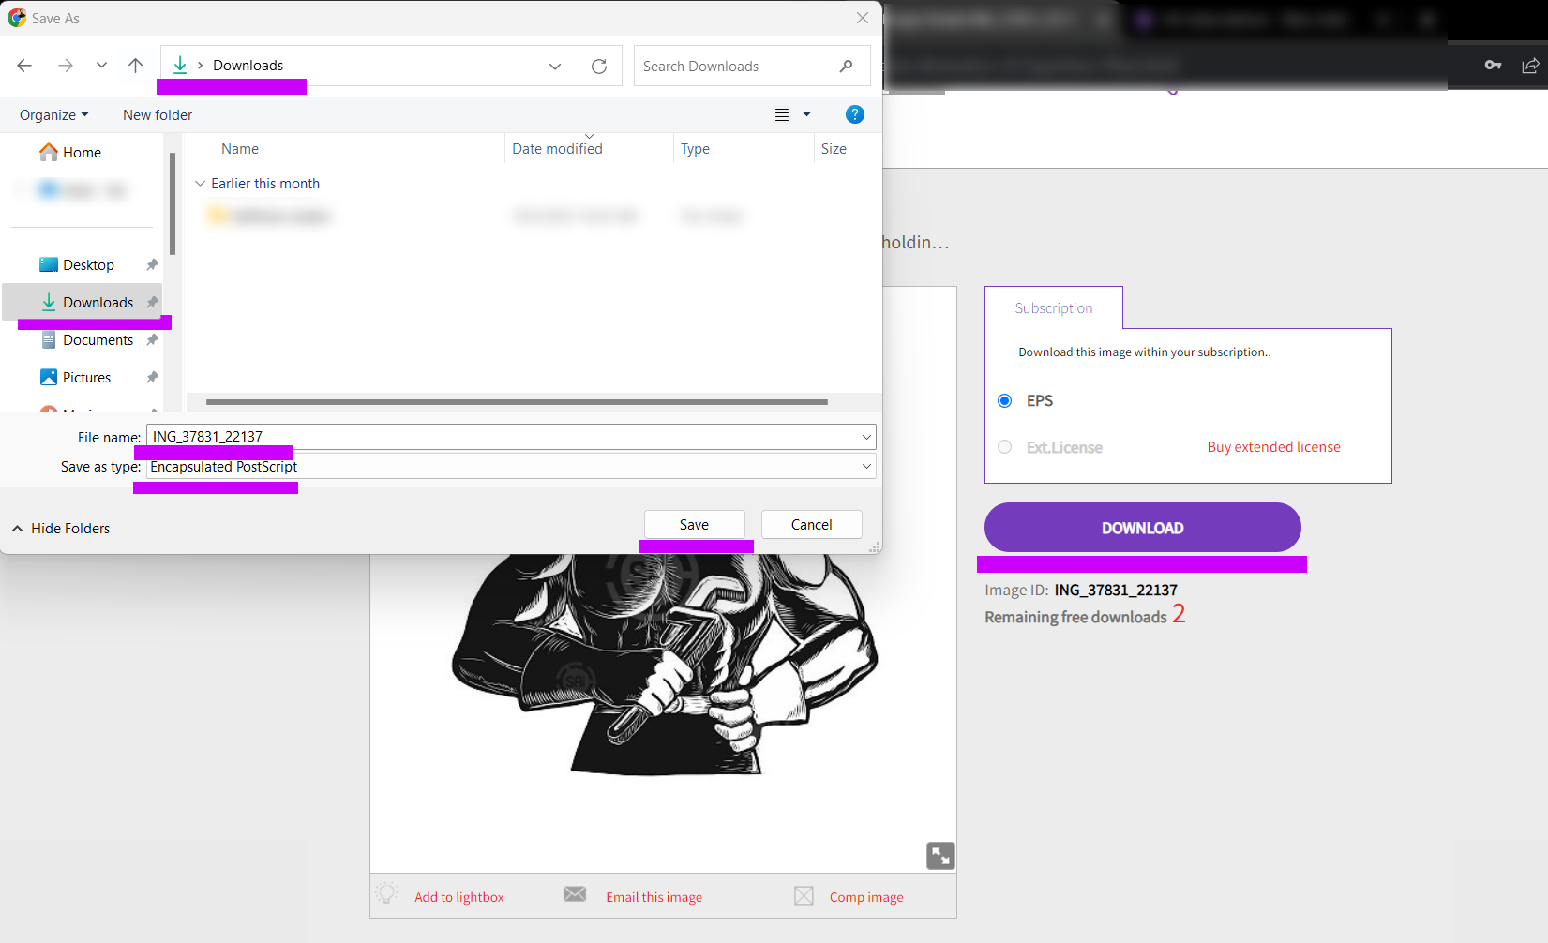Click the Forward arrow in Save As dialog
1548x943 pixels.
[x=65, y=66]
